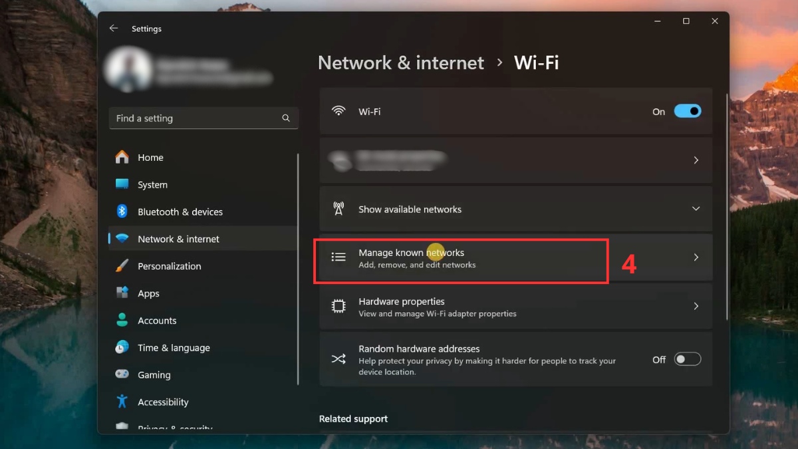The height and width of the screenshot is (449, 798).
Task: Click the Random hardware addresses shuffle icon
Action: [x=338, y=359]
